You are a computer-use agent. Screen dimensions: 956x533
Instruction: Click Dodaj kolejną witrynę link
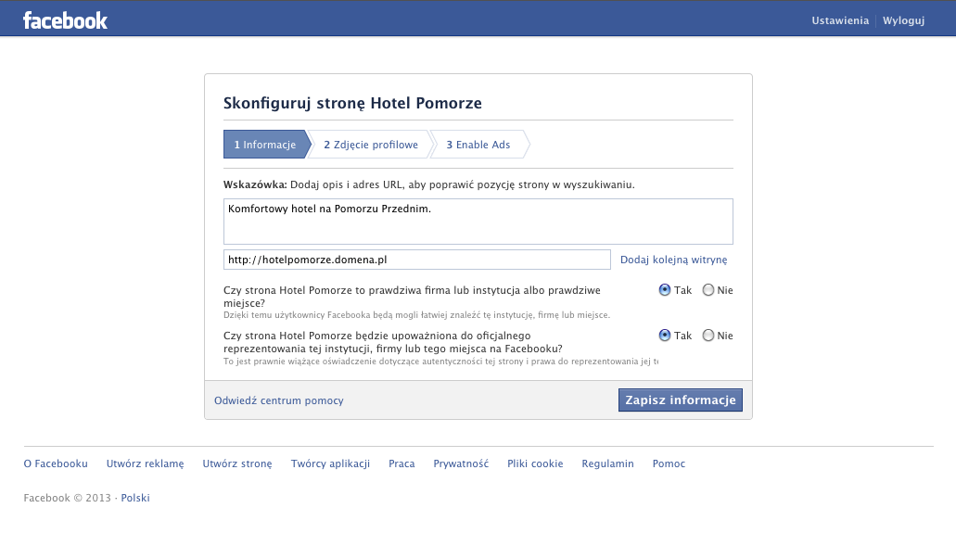coord(674,260)
